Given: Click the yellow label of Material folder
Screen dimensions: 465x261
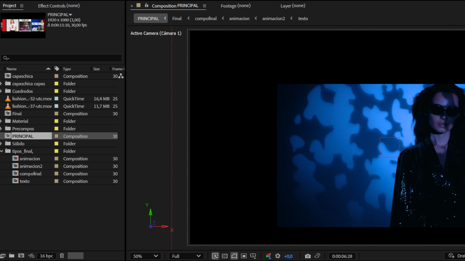Looking at the screenshot, I should pos(56,121).
